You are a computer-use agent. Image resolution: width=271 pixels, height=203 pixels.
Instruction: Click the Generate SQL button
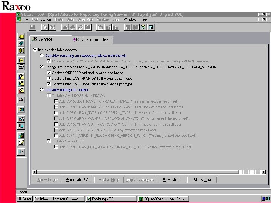tap(78, 180)
